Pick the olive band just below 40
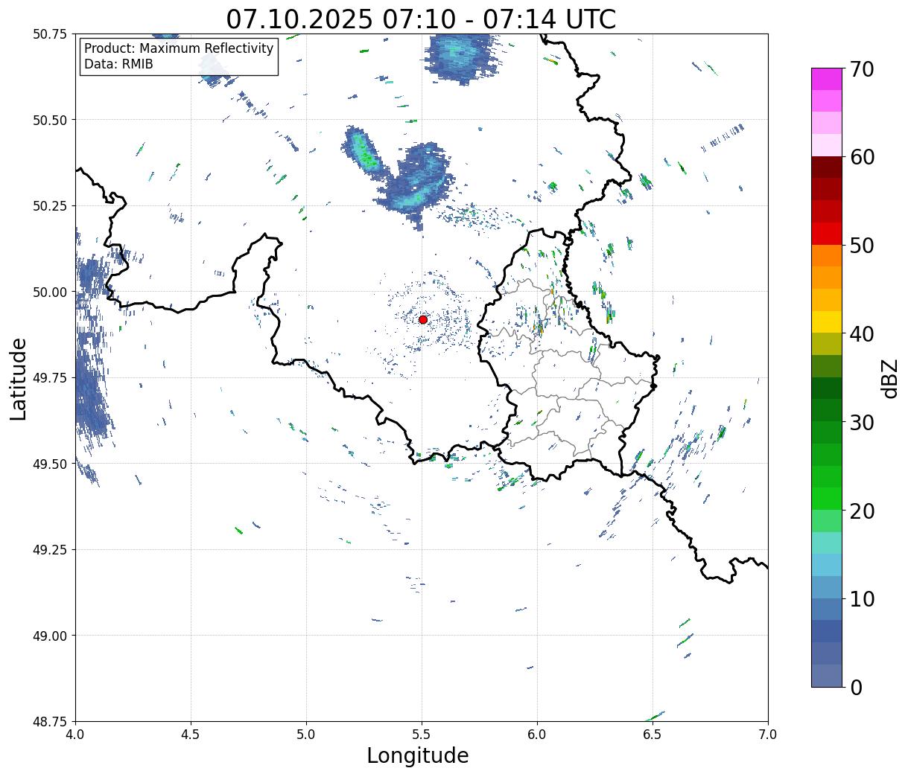 pyautogui.click(x=827, y=344)
